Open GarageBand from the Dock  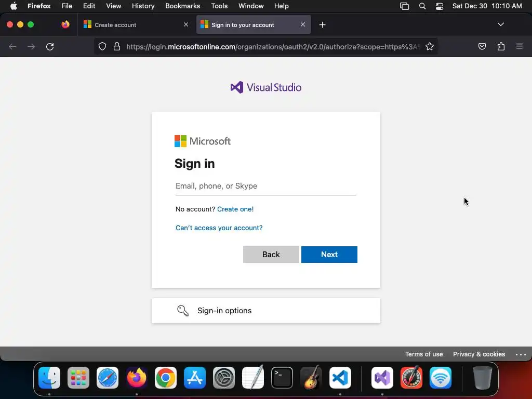pos(311,377)
